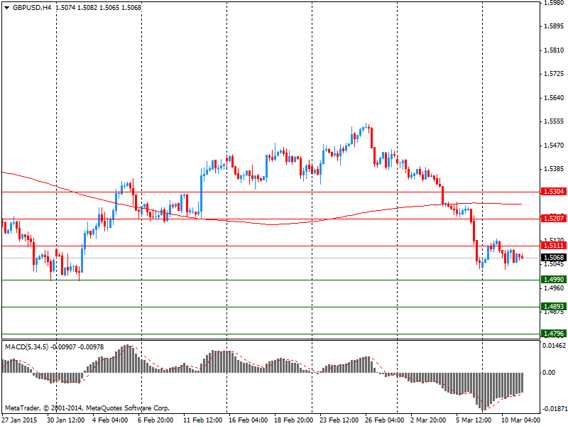This screenshot has height=426, width=568.
Task: Click the 1.5555 price scale value
Action: point(555,121)
